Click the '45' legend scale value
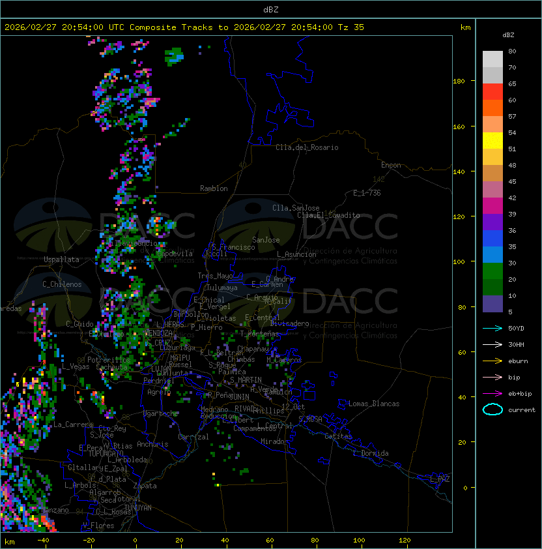542x549 pixels. point(512,182)
